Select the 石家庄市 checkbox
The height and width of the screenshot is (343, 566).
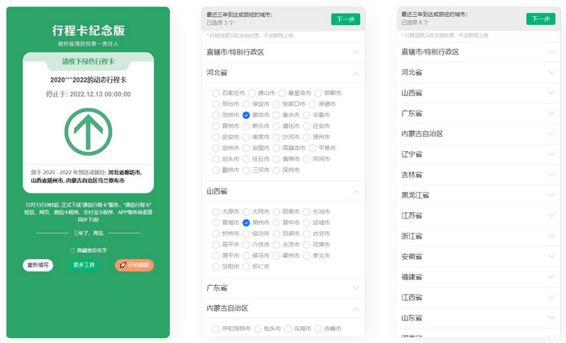pyautogui.click(x=217, y=93)
